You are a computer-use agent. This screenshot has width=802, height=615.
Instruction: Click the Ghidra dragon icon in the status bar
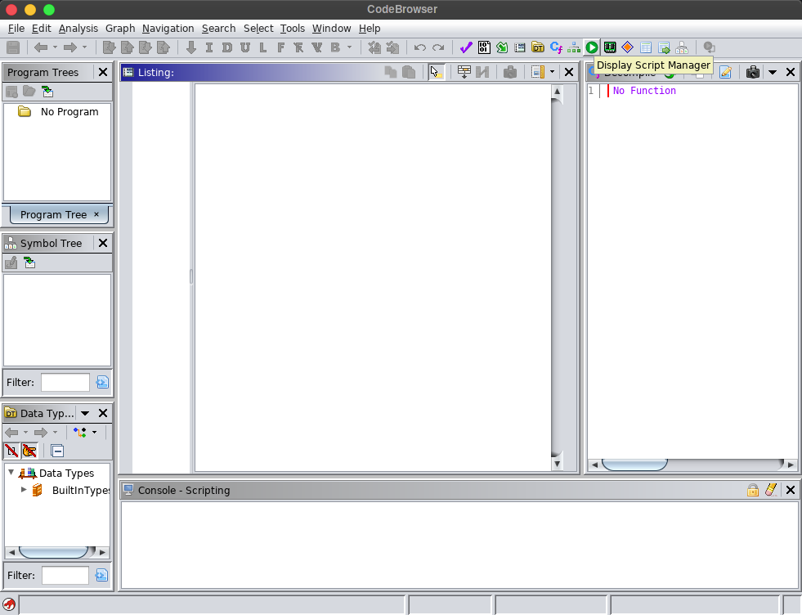pyautogui.click(x=9, y=604)
